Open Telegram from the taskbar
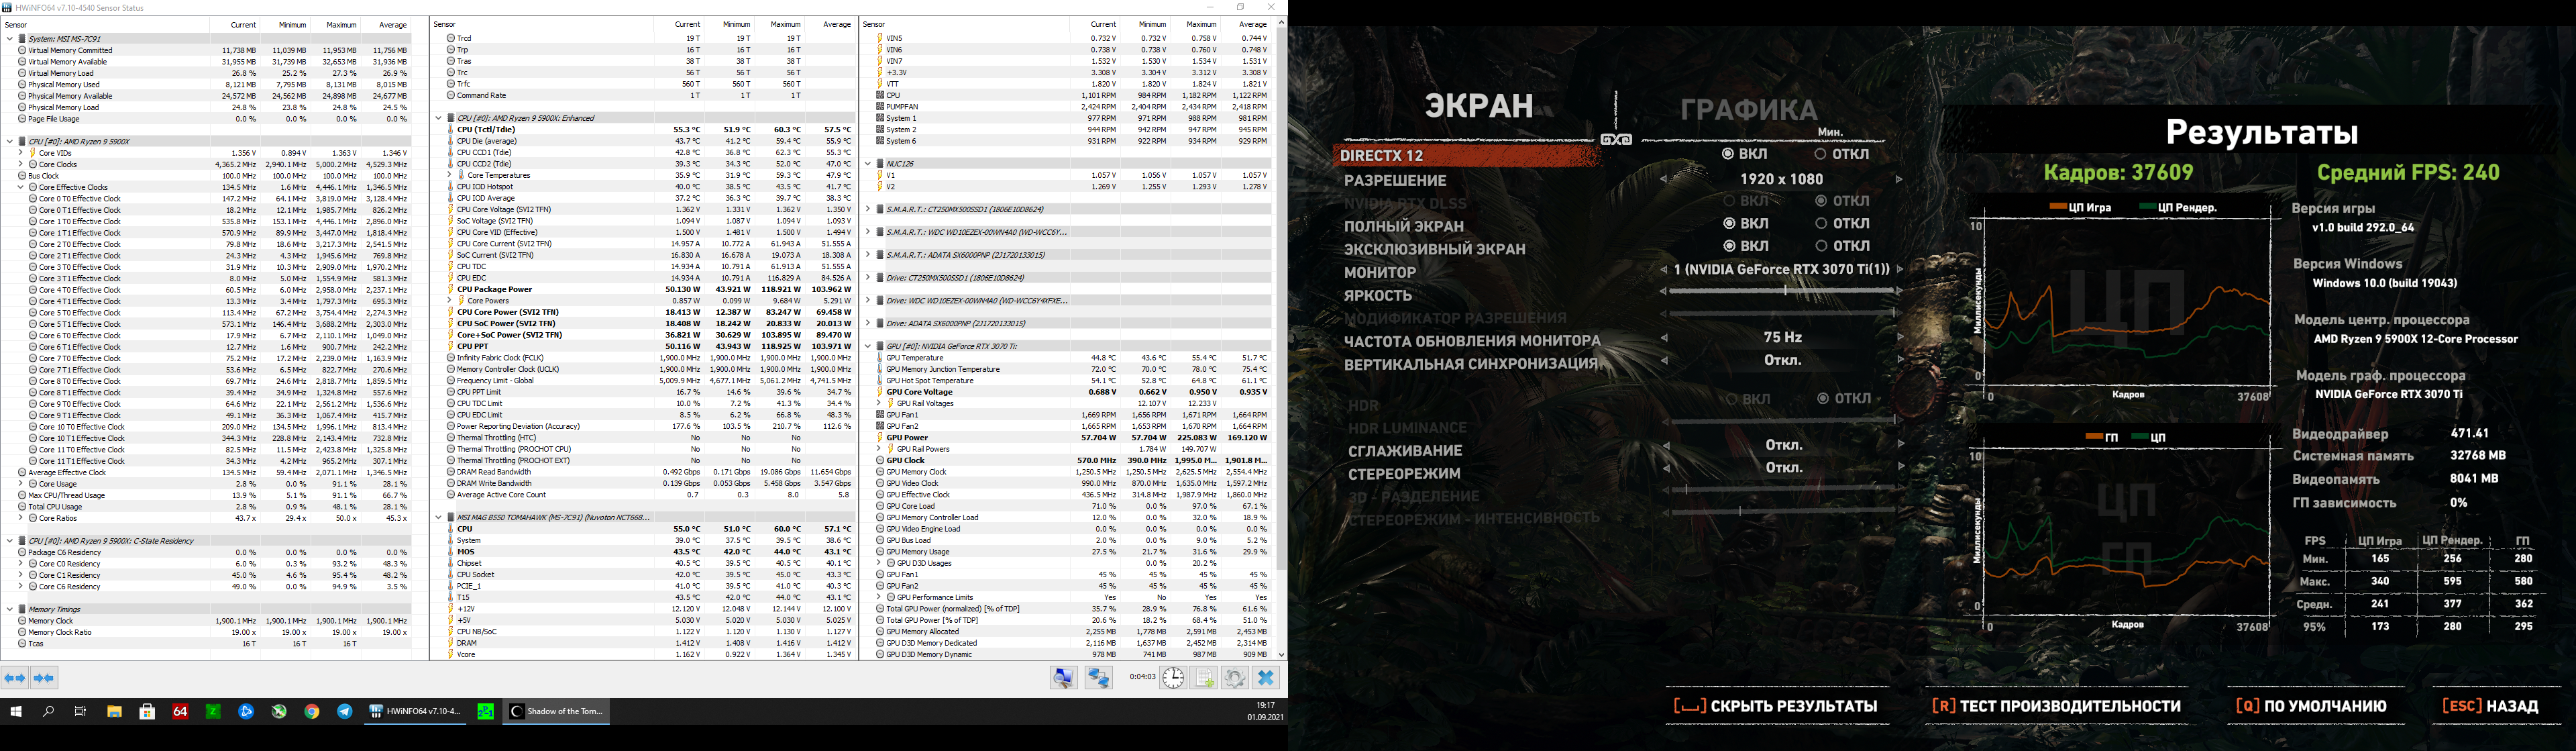The image size is (2576, 751). (x=345, y=711)
